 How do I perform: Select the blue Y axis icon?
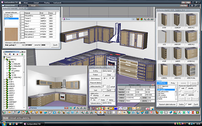(x=189, y=113)
